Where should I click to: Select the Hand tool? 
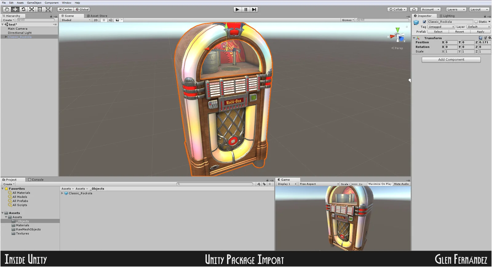7,10
